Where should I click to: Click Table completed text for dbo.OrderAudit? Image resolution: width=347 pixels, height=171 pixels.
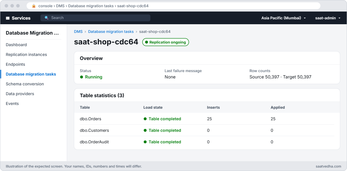pos(165,142)
